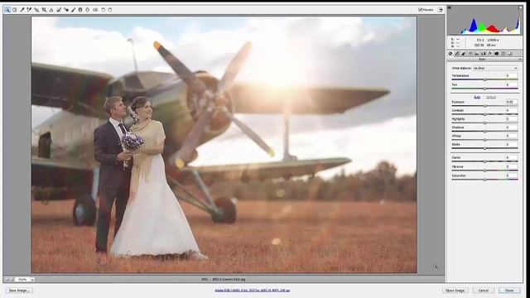
Task: Open the HSL / Grayscale panel tab
Action: coord(470,53)
